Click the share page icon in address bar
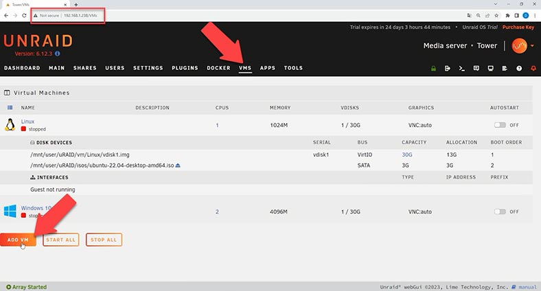The image size is (541, 291). (487, 16)
